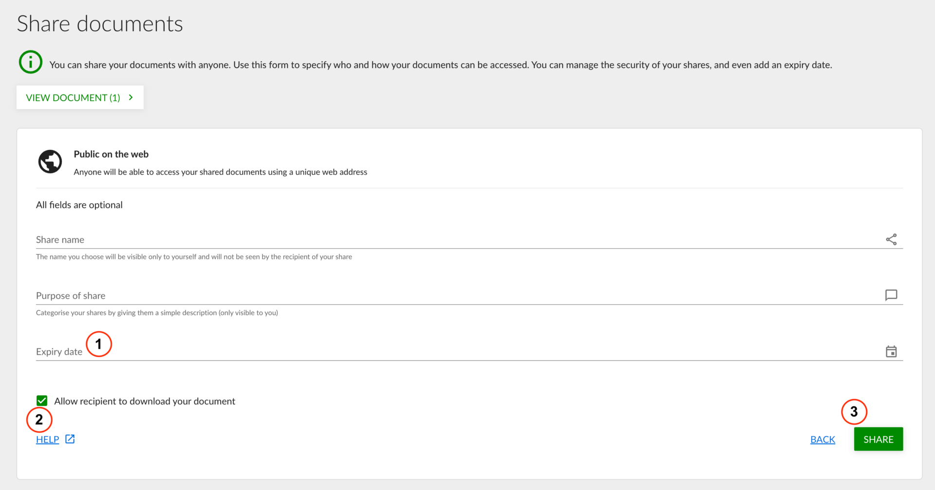The height and width of the screenshot is (490, 935).
Task: Click the Share name helper text
Action: tap(194, 257)
